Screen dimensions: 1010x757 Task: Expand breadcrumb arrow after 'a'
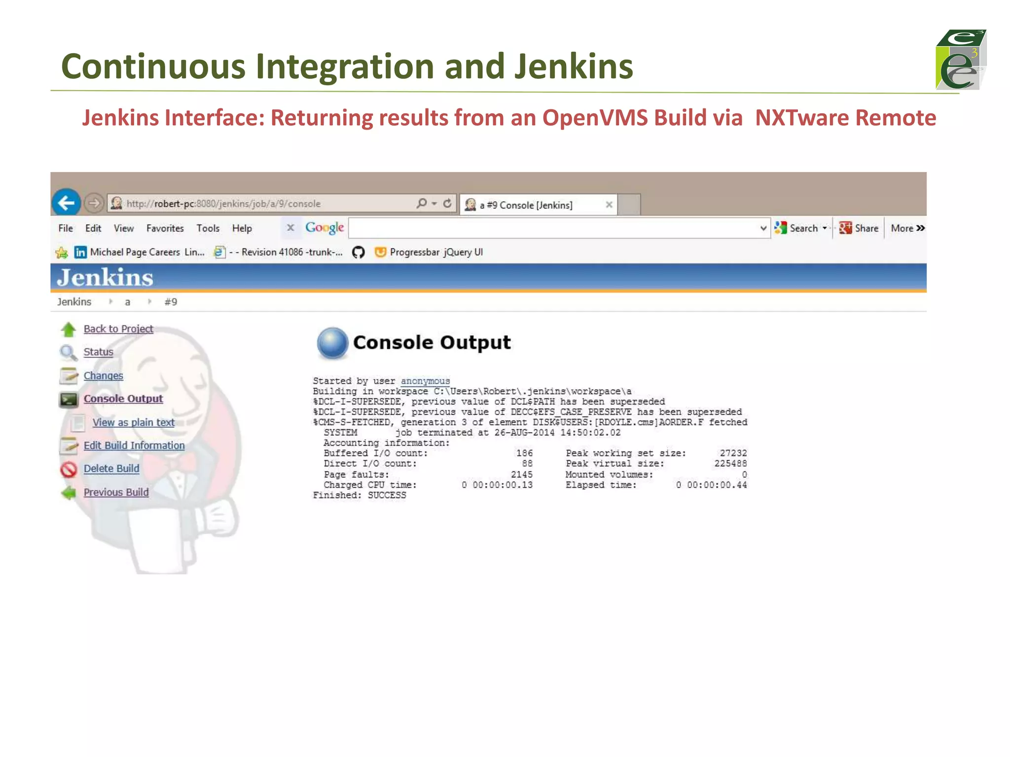[149, 302]
